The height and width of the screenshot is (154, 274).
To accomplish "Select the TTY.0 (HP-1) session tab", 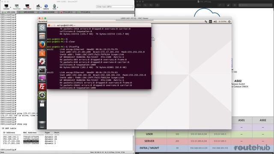I will point(66,12).
